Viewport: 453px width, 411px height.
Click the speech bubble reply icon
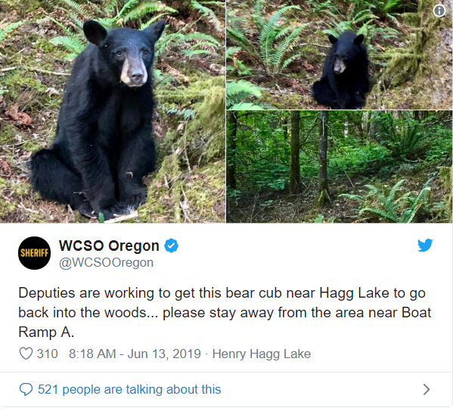(x=26, y=389)
